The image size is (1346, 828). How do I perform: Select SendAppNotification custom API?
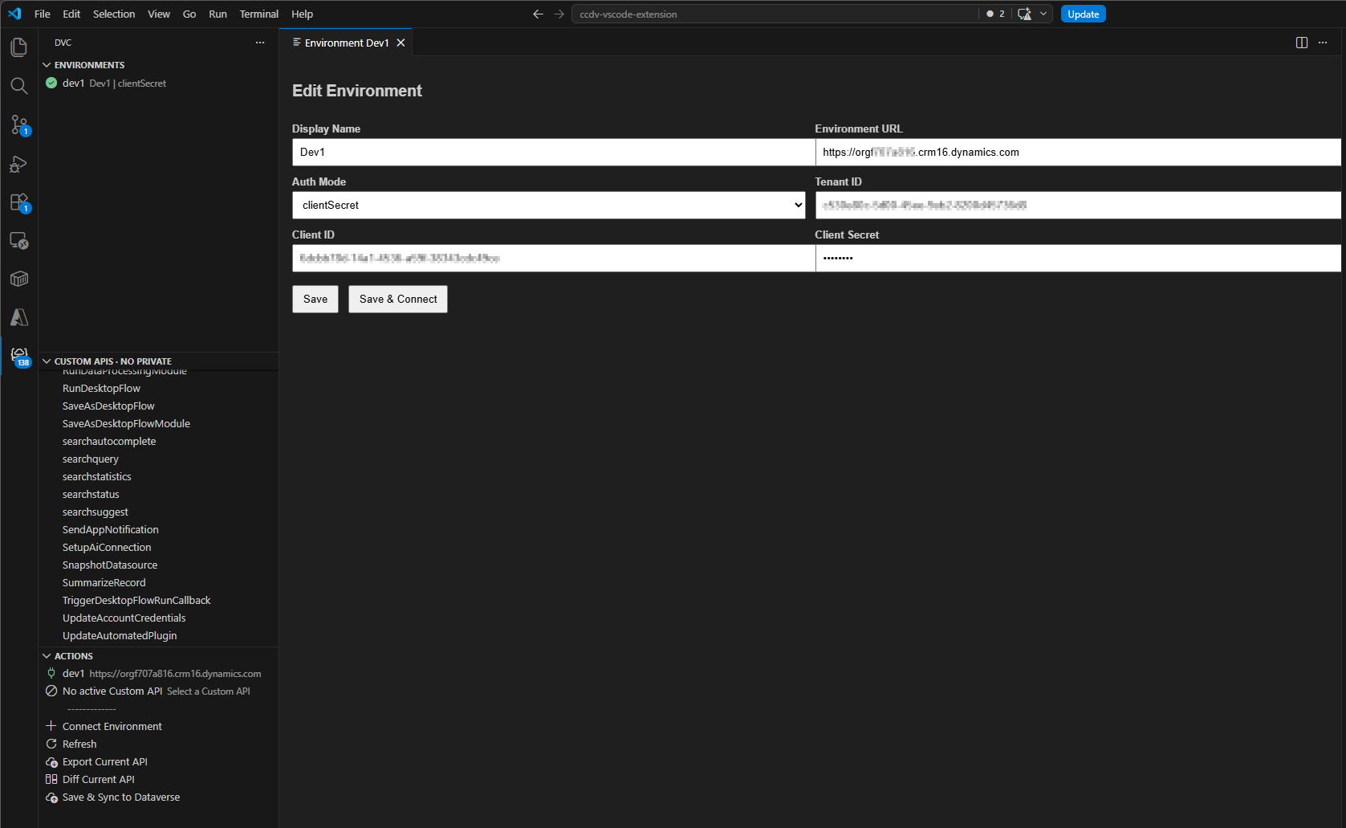click(x=111, y=529)
